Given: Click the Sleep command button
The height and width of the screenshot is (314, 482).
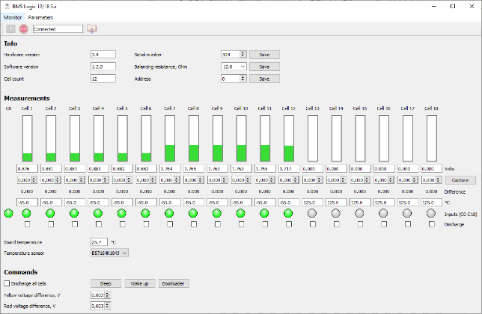Looking at the screenshot, I should click(106, 283).
